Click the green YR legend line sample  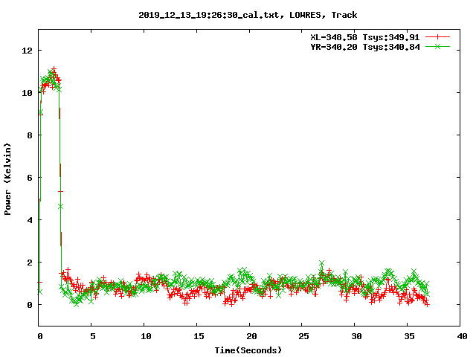pyautogui.click(x=437, y=46)
